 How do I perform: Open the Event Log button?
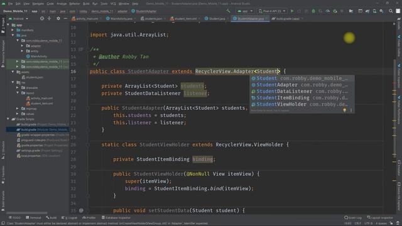pyautogui.click(x=353, y=218)
